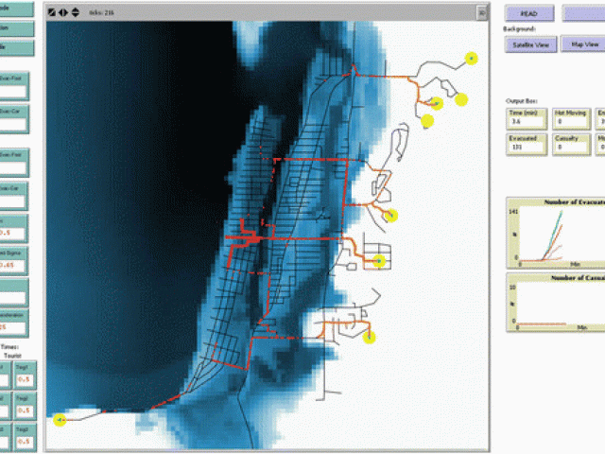Click the Tsig2 input showing 0.5
Viewport: 605px width, 454px height.
(26, 406)
